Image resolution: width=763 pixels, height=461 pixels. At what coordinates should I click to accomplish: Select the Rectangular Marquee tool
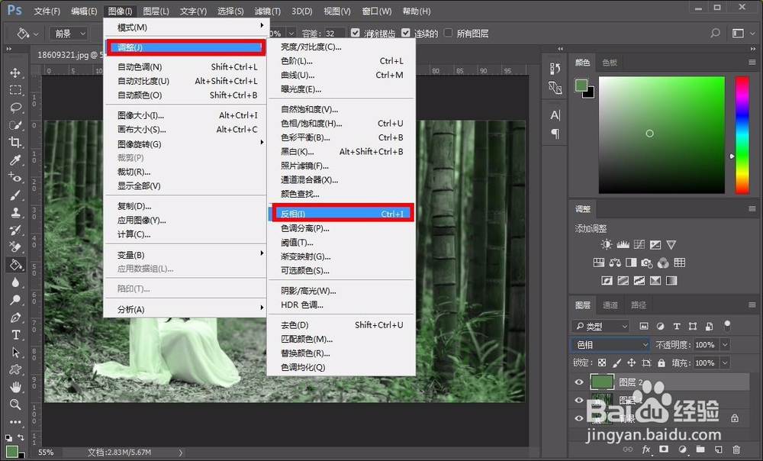tap(15, 90)
